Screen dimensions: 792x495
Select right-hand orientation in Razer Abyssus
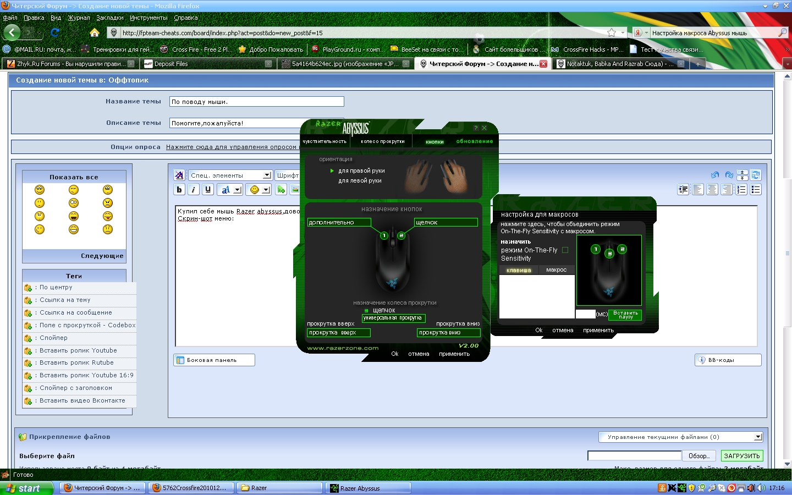(361, 170)
